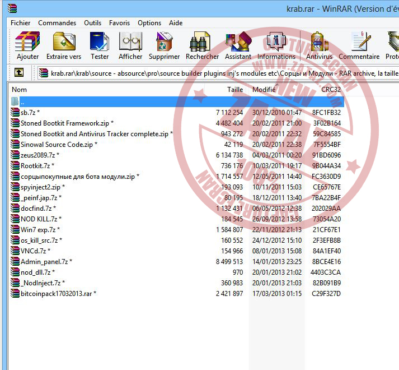Open the Outils menu
Viewport: 399px width, 370px height.
pyautogui.click(x=93, y=23)
